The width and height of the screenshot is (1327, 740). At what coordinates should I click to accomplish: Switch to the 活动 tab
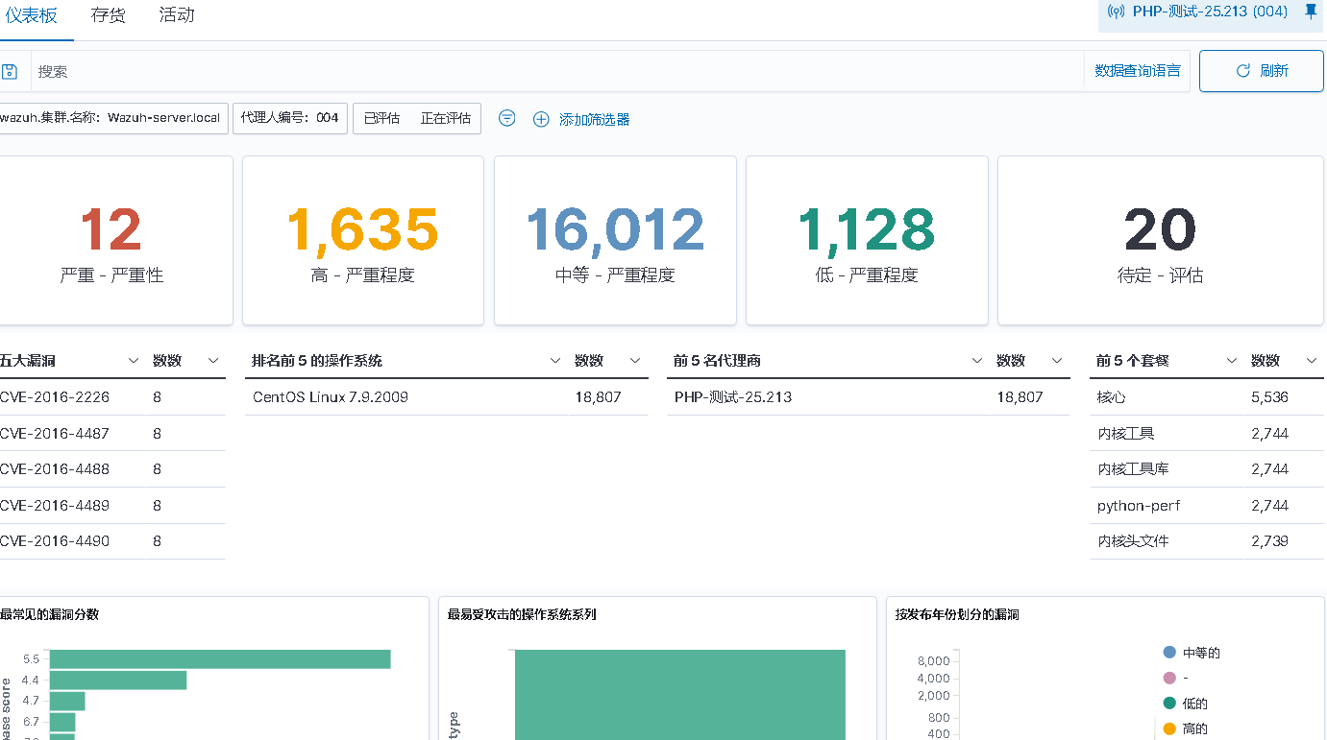click(x=177, y=15)
